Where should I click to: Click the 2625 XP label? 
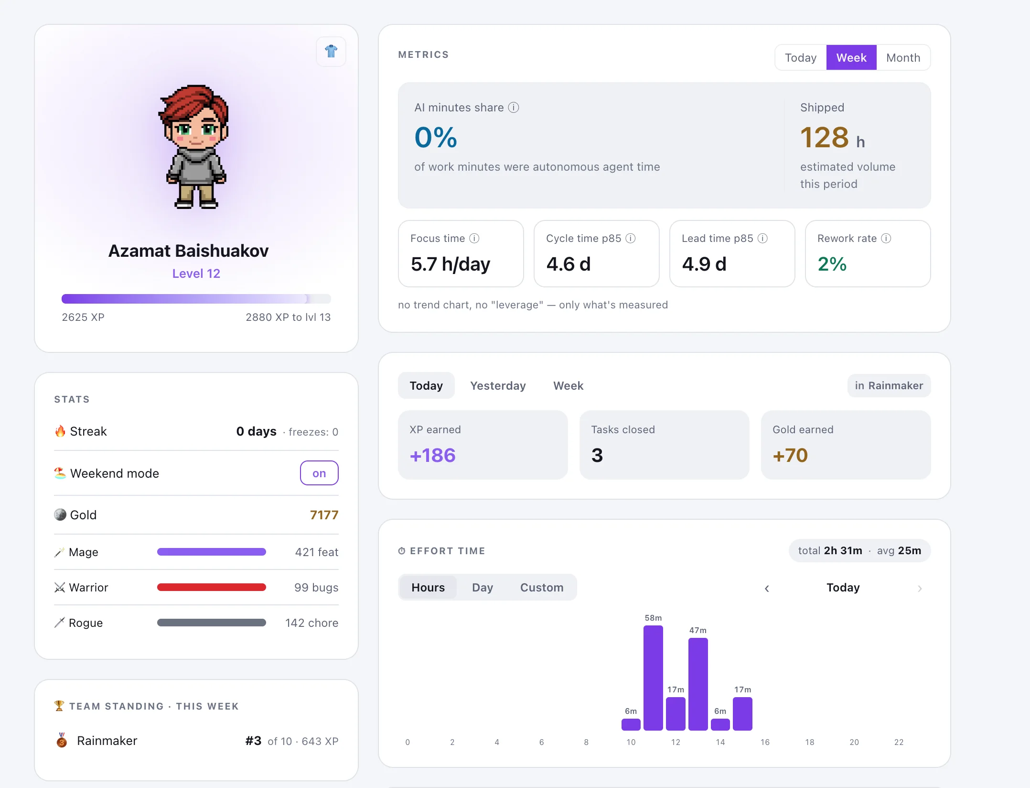tap(83, 317)
